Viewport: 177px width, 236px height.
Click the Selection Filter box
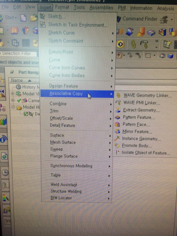coord(19,54)
